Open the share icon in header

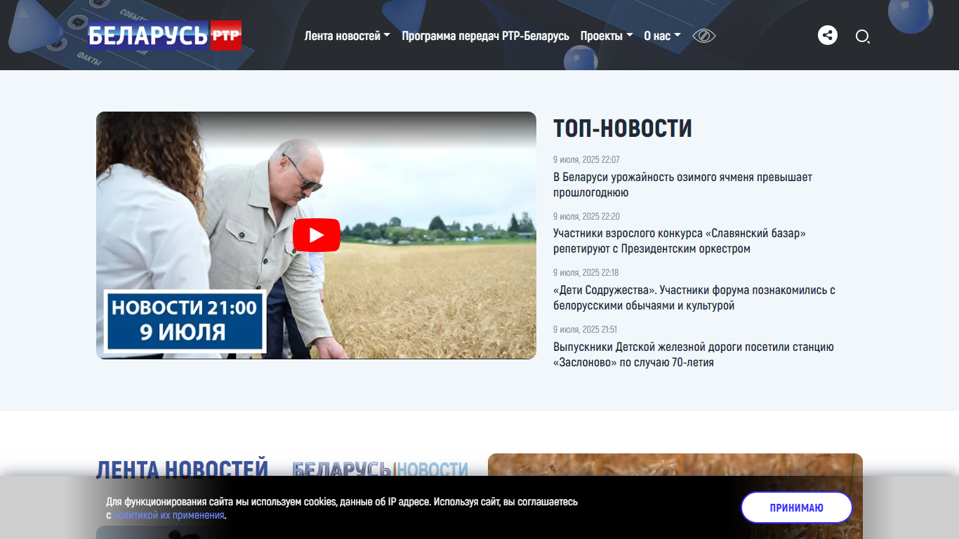(828, 36)
